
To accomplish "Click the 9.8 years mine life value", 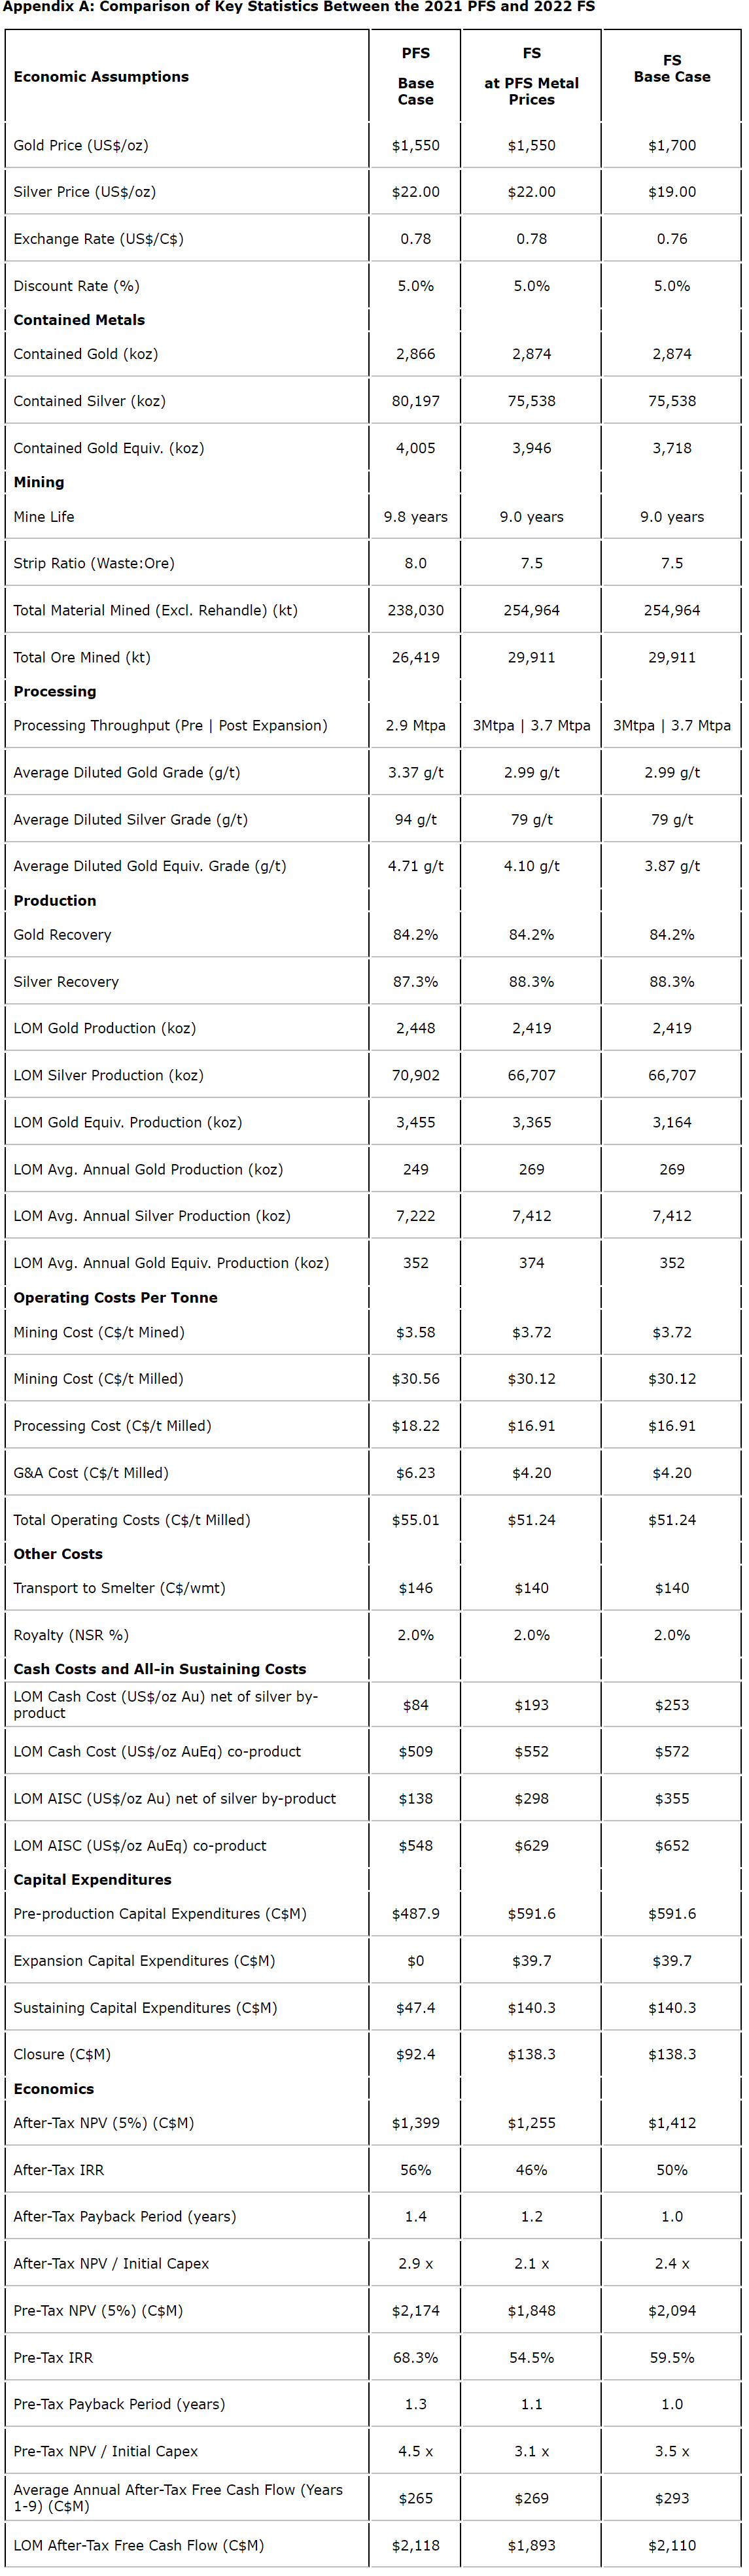I will [x=415, y=517].
